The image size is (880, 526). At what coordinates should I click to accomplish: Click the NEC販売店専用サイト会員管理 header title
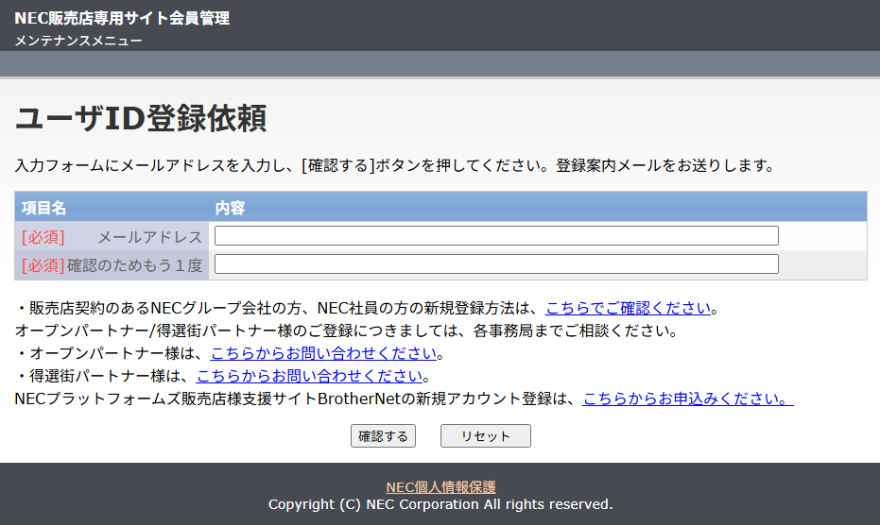coord(122,18)
